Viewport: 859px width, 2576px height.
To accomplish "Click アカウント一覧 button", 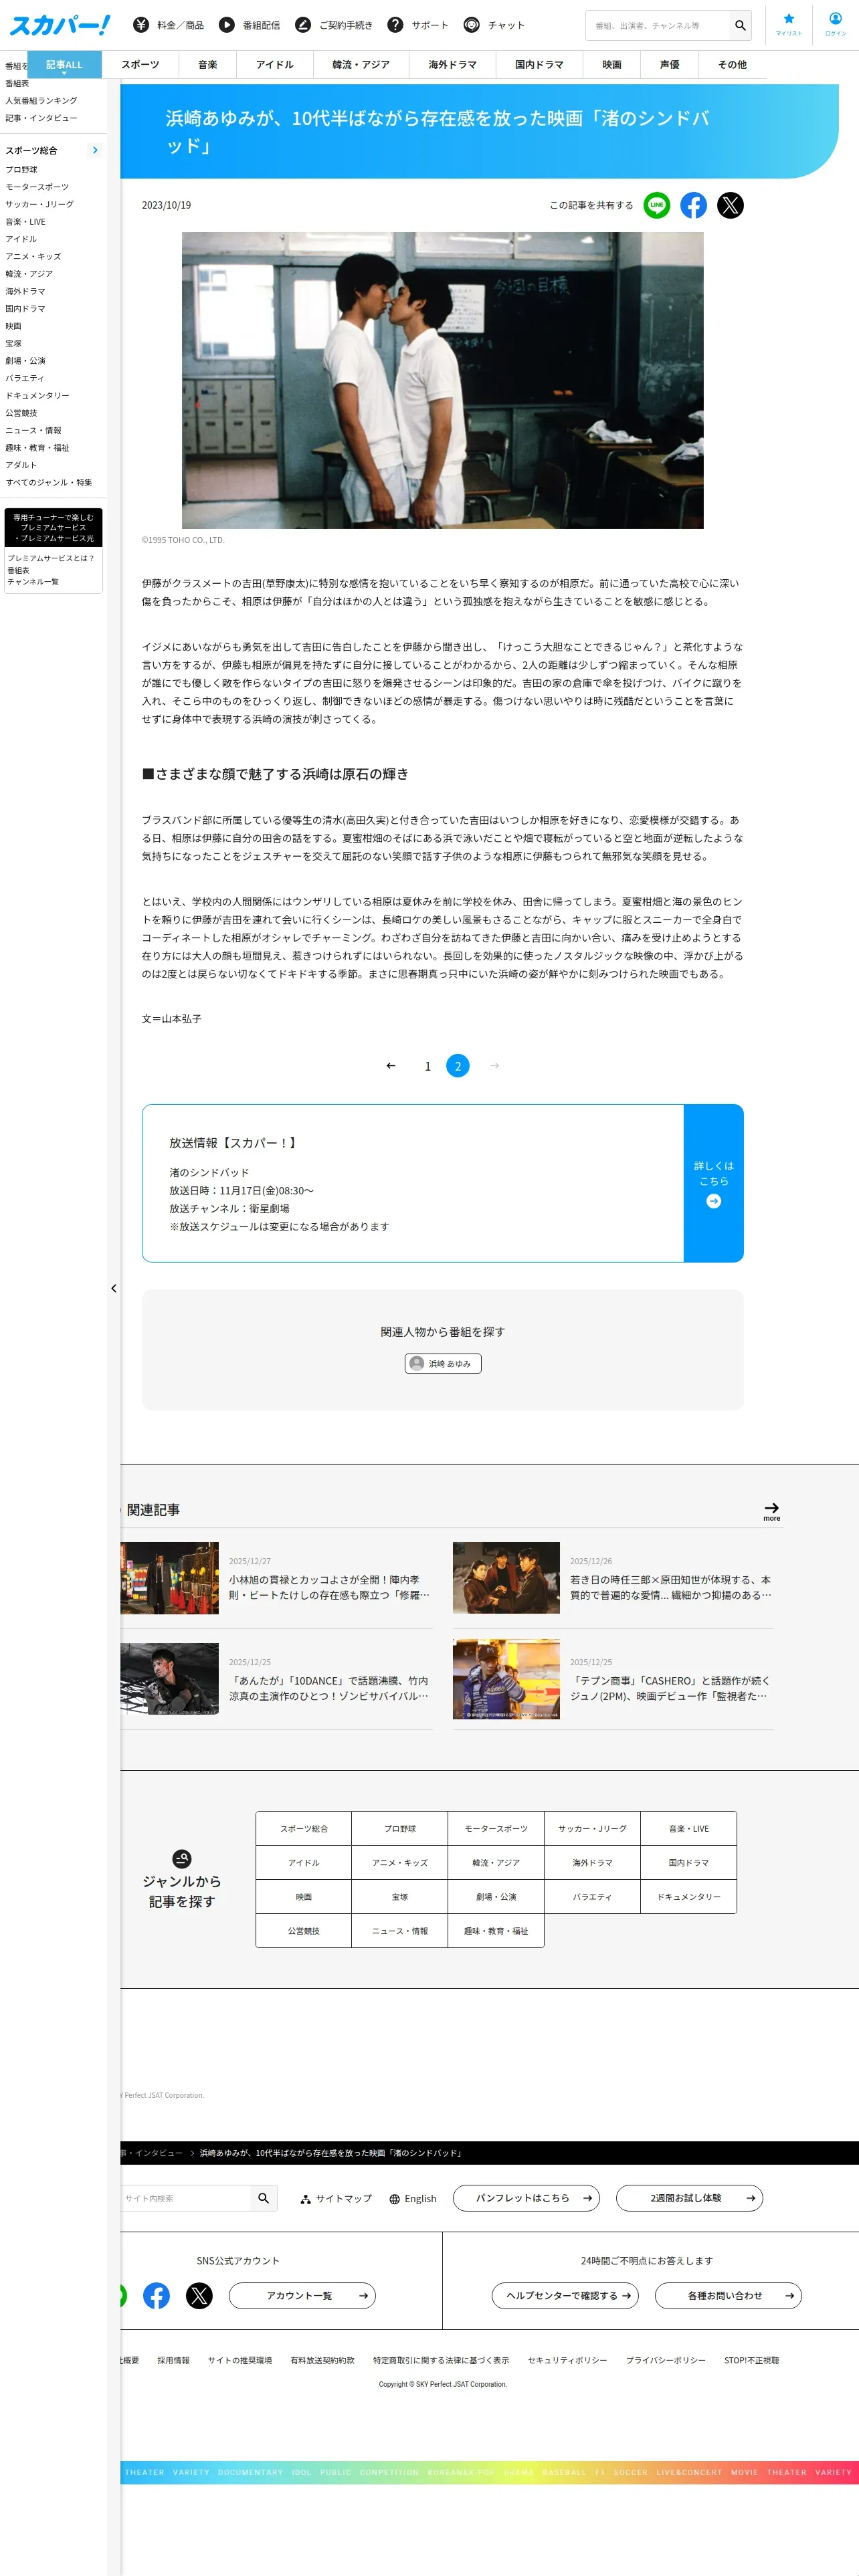I will click(x=302, y=2296).
